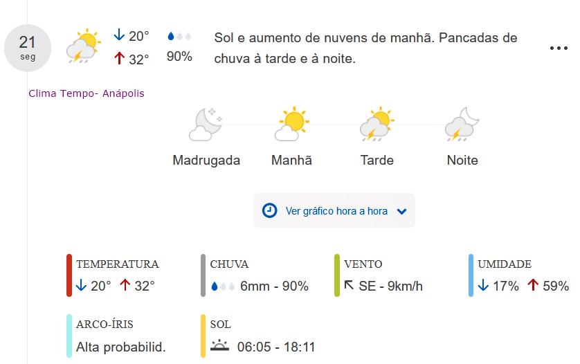Select the Noite period label
This screenshot has width=580, height=364.
point(462,160)
